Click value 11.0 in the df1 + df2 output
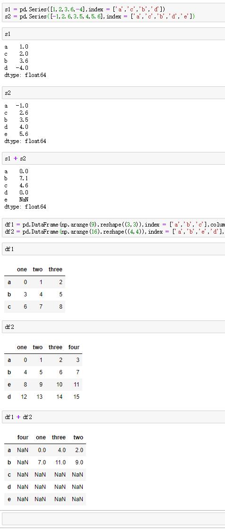 pos(61,462)
